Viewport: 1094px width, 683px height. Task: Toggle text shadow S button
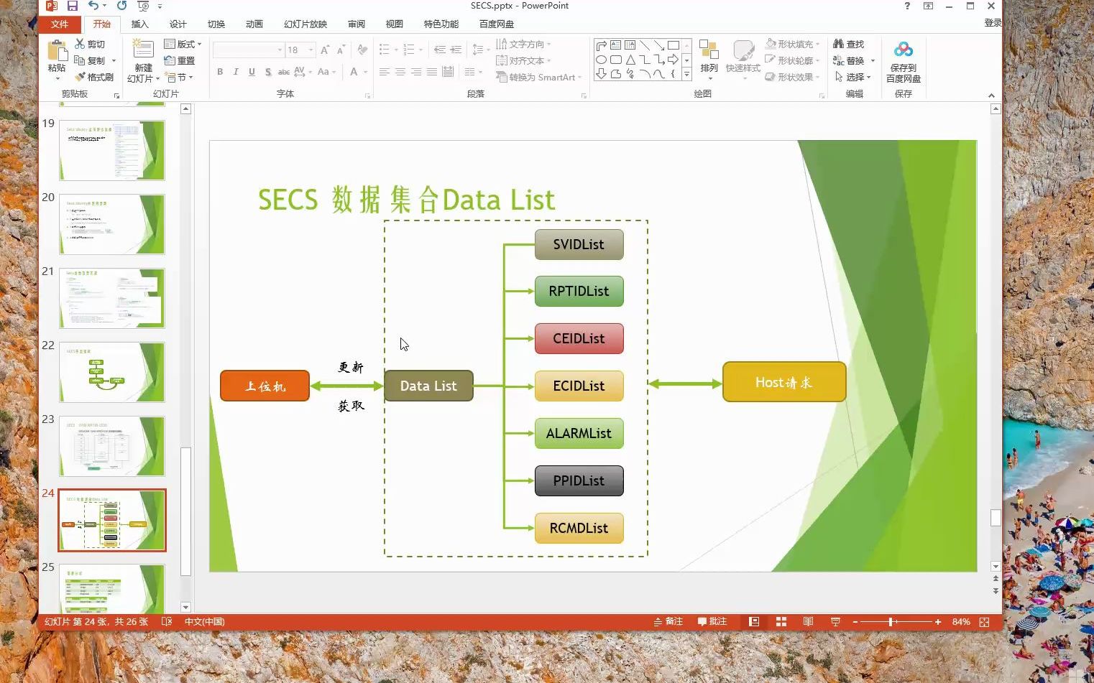(268, 72)
